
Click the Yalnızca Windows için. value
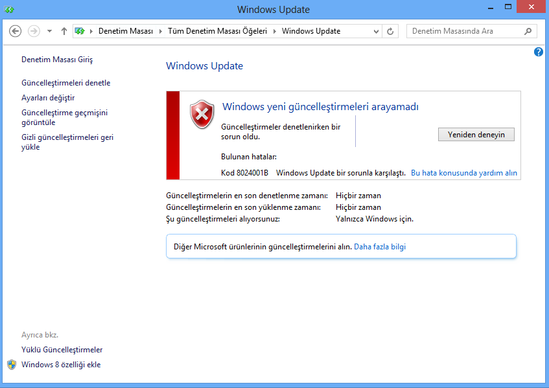[375, 219]
